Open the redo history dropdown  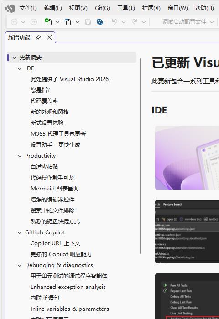[x=144, y=22]
